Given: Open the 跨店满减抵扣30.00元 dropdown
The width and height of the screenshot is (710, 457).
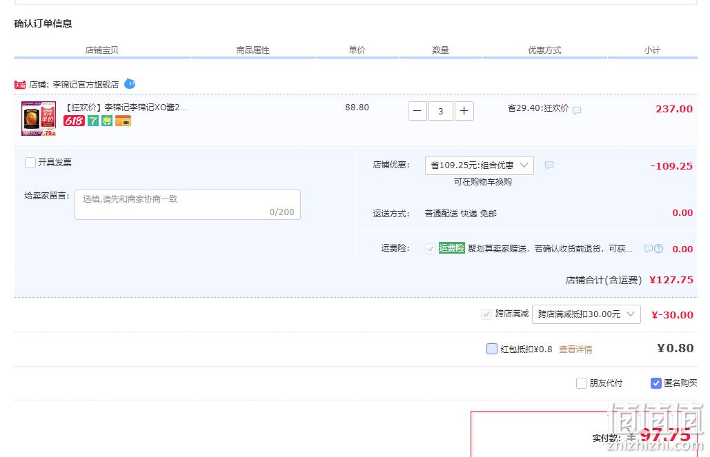Looking at the screenshot, I should pos(586,314).
